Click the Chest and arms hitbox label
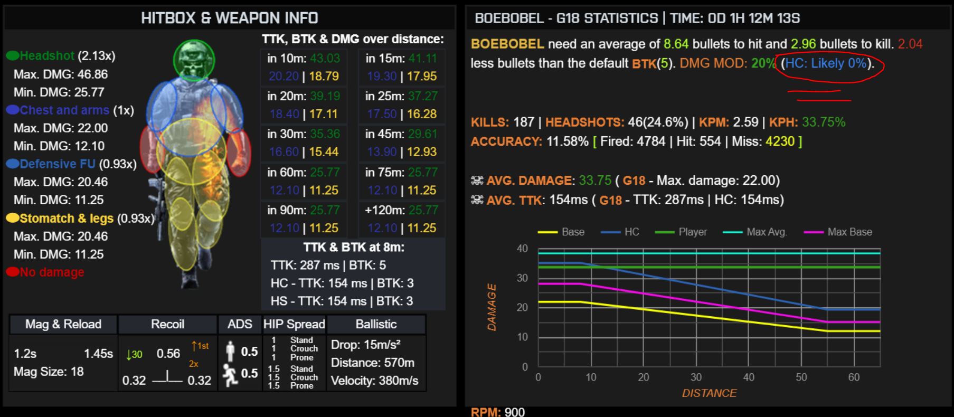 tap(64, 110)
